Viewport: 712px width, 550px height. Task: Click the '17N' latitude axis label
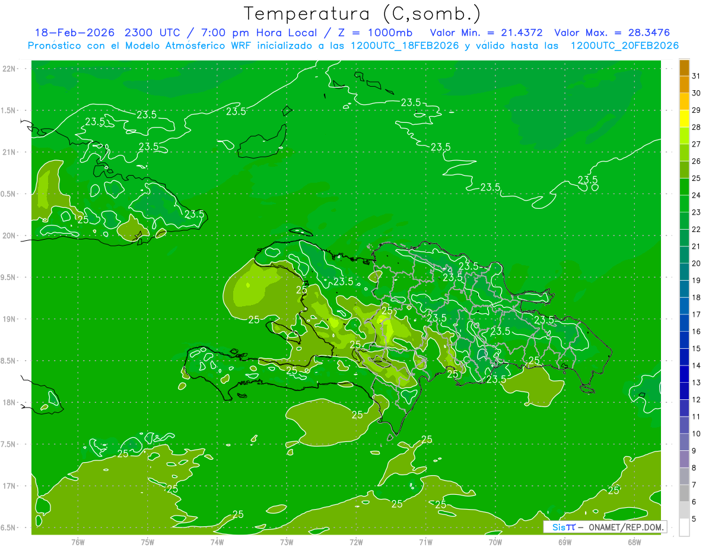point(9,486)
